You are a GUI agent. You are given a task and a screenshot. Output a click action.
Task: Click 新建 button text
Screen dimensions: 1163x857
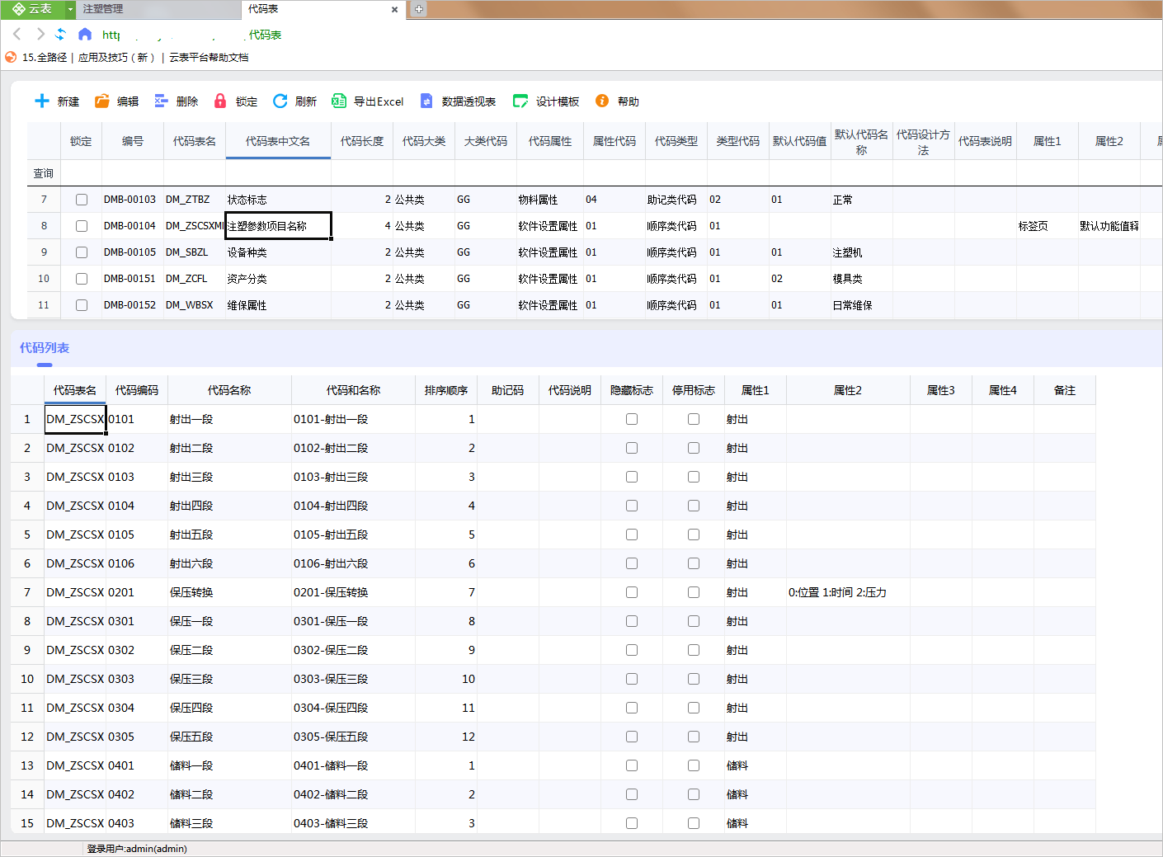[x=68, y=101]
